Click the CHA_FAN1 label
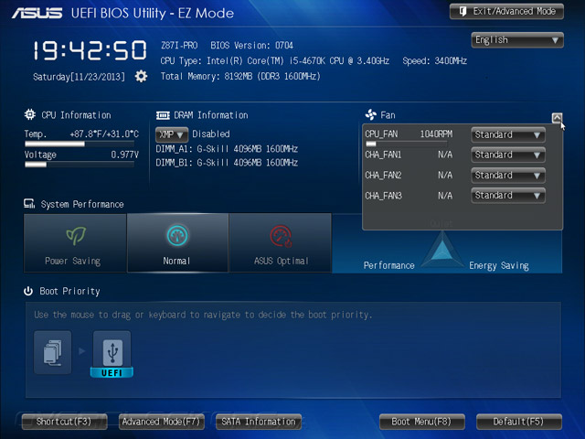585x439 pixels. 383,155
